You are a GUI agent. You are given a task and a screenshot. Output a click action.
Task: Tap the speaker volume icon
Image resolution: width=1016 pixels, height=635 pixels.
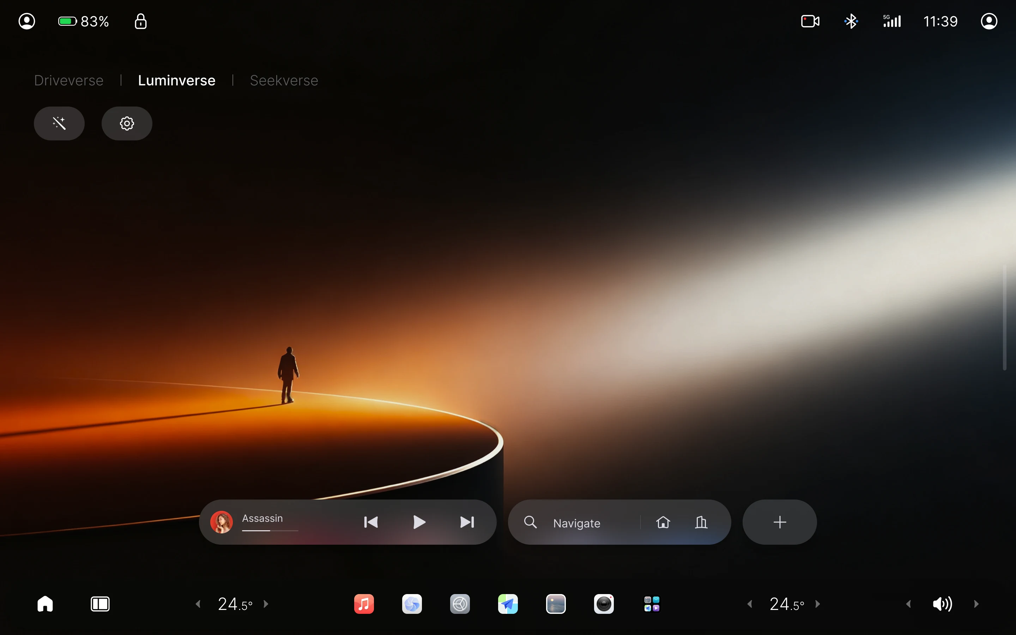pos(942,604)
